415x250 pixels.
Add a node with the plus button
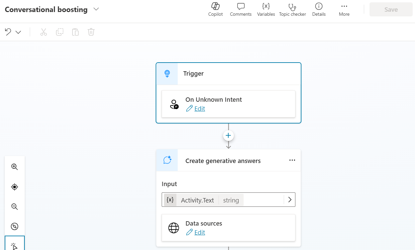point(228,136)
